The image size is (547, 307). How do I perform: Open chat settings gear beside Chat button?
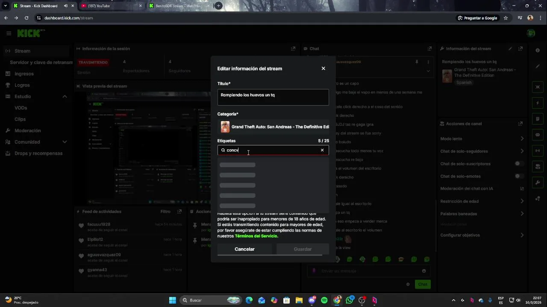click(408, 284)
